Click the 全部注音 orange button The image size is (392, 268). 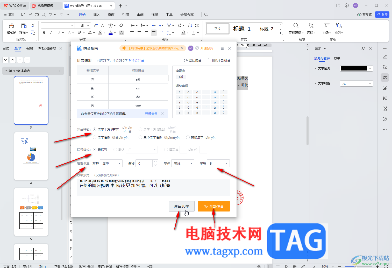tap(214, 206)
